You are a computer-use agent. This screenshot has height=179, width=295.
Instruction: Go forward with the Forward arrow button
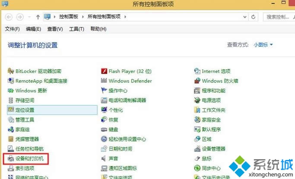point(20,17)
